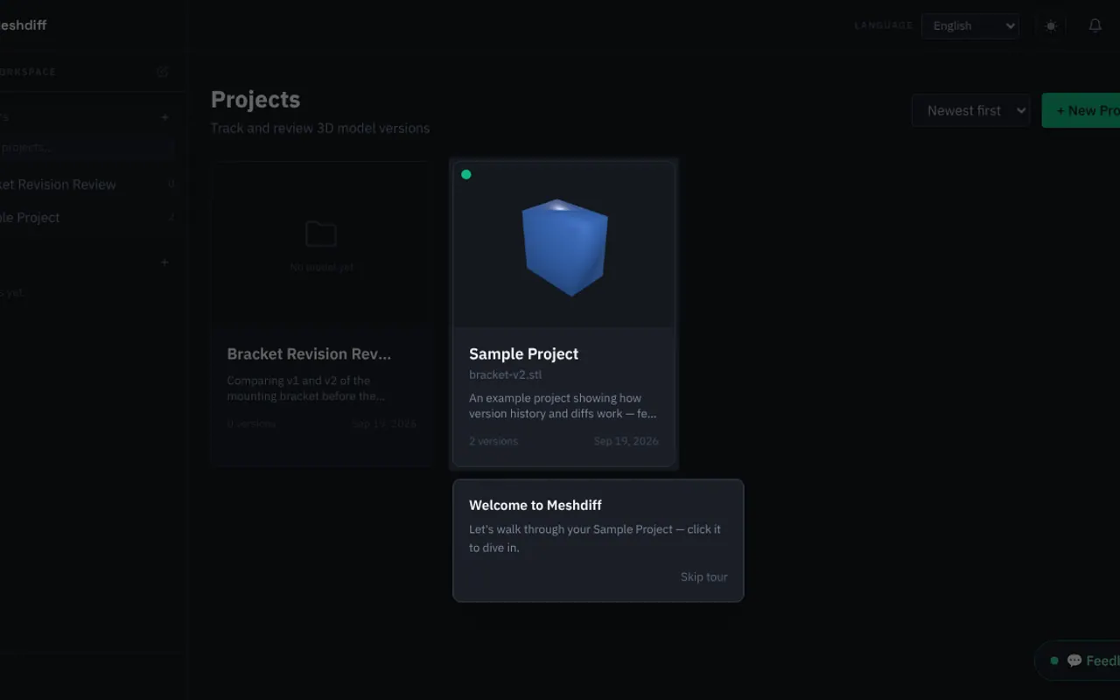Open the notifications bell
The width and height of the screenshot is (1120, 700).
click(1095, 26)
